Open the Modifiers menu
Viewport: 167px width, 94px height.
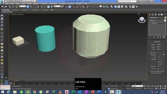click(x=36, y=4)
